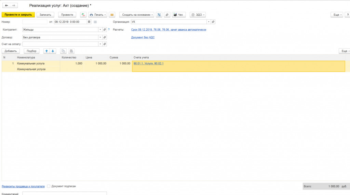Open the Контрагент record icon
This screenshot has height=195, width=350.
click(x=105, y=30)
